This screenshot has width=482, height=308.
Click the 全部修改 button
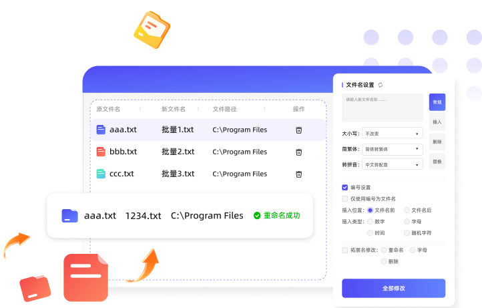[x=393, y=289]
